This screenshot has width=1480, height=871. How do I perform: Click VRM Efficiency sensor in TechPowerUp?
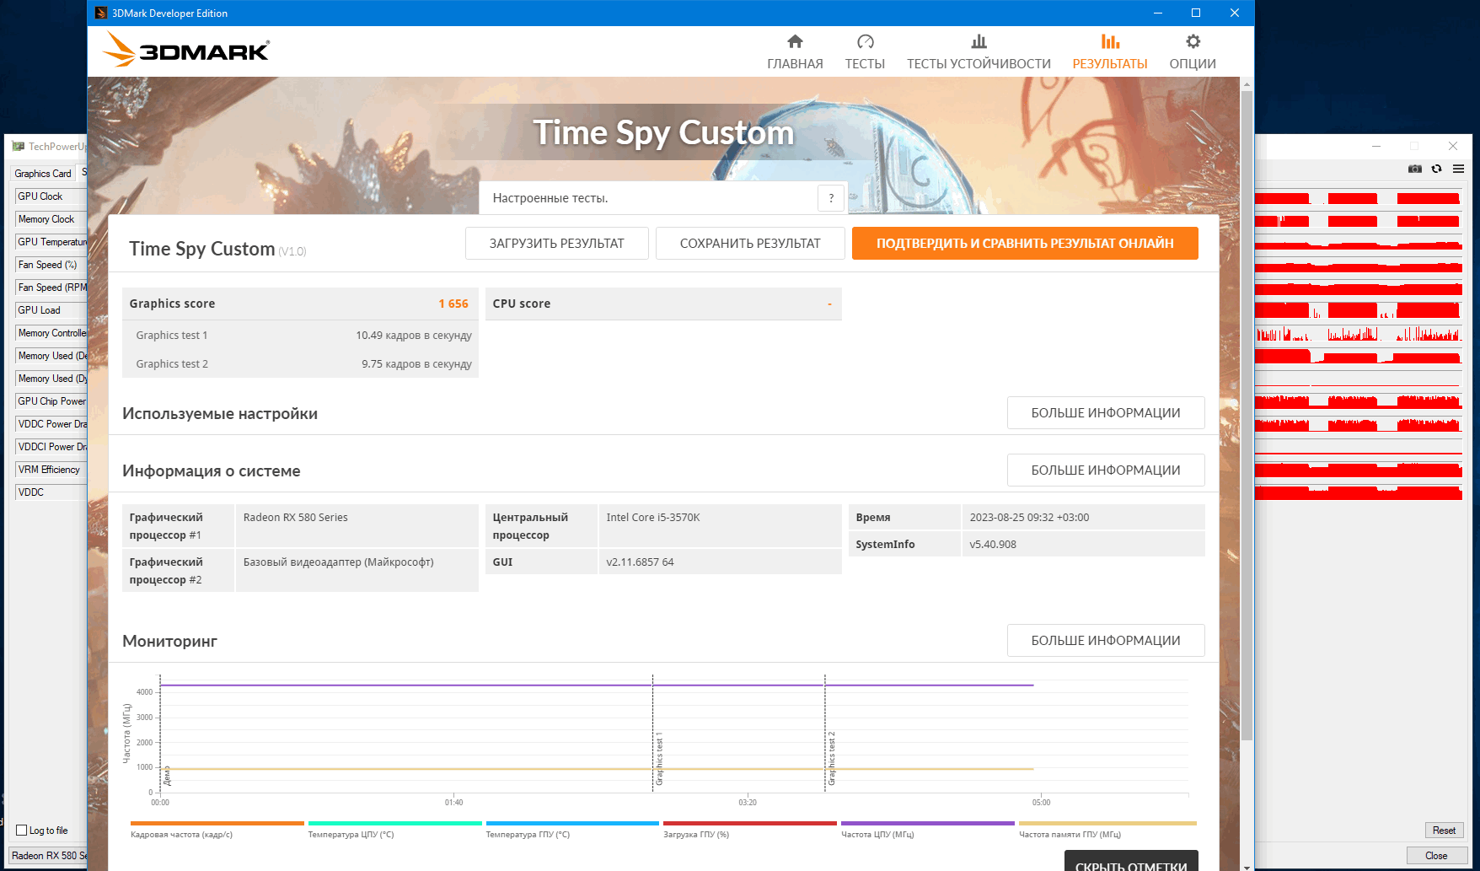(x=51, y=470)
